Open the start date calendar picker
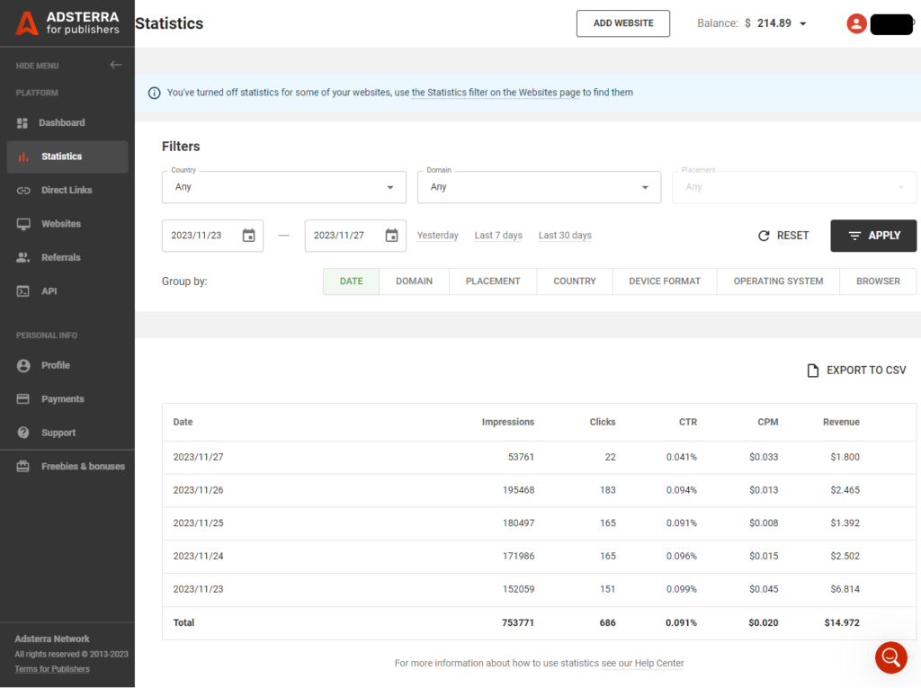 click(248, 235)
